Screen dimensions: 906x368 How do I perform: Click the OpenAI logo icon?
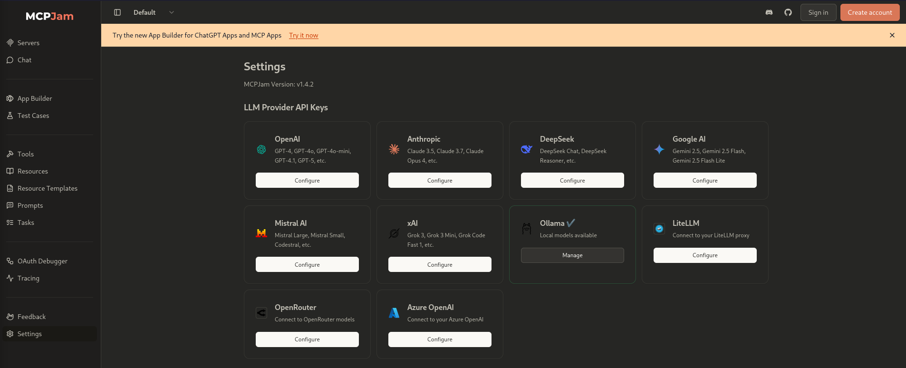tap(261, 149)
